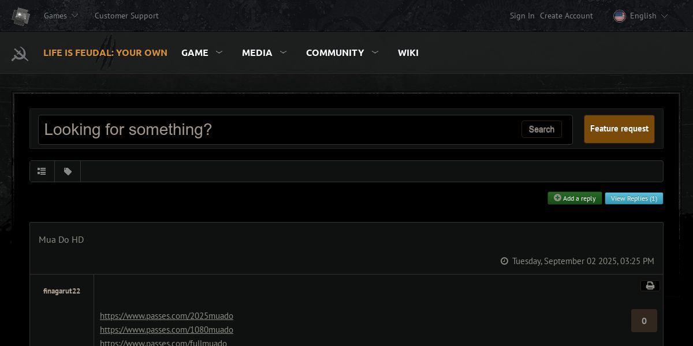Open the GAME menu
The height and width of the screenshot is (346, 693).
click(195, 52)
